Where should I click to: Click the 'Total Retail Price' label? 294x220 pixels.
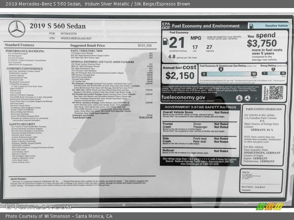(82, 117)
